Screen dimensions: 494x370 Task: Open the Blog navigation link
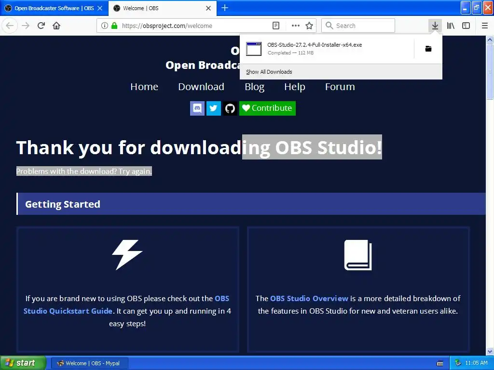point(255,87)
